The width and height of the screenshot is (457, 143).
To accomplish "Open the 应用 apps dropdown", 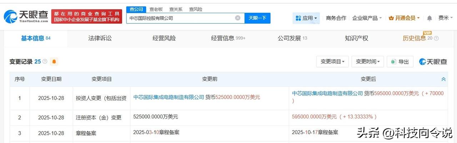I will click(306, 18).
